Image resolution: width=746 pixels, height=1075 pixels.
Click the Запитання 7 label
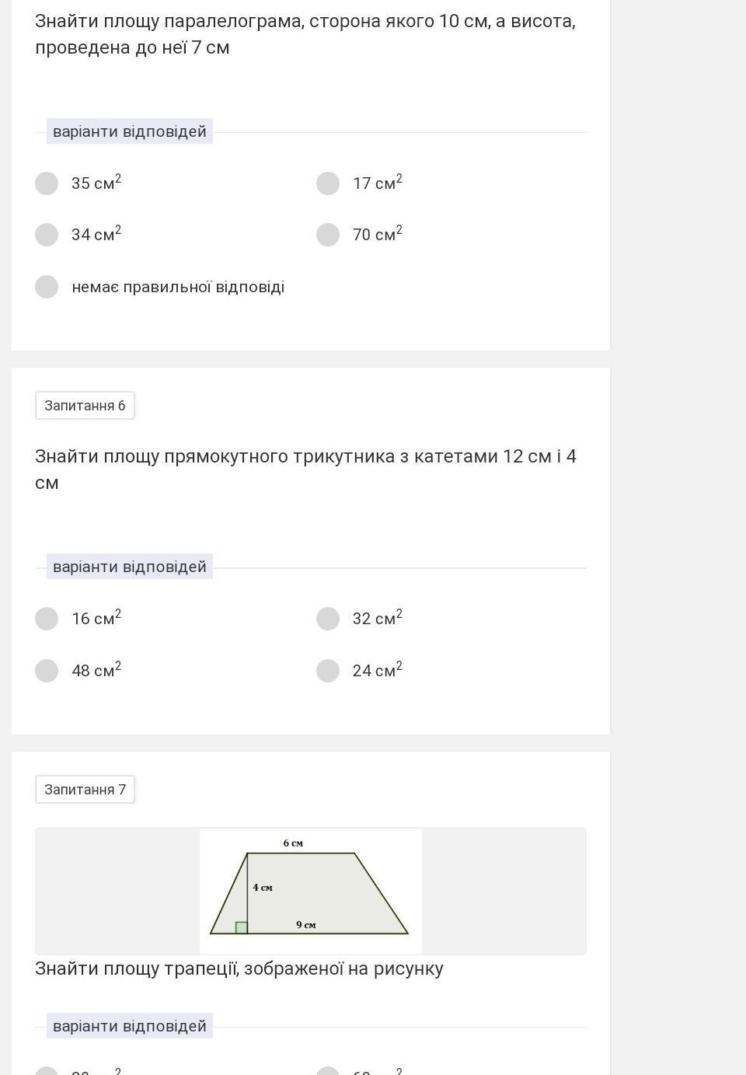pyautogui.click(x=85, y=790)
